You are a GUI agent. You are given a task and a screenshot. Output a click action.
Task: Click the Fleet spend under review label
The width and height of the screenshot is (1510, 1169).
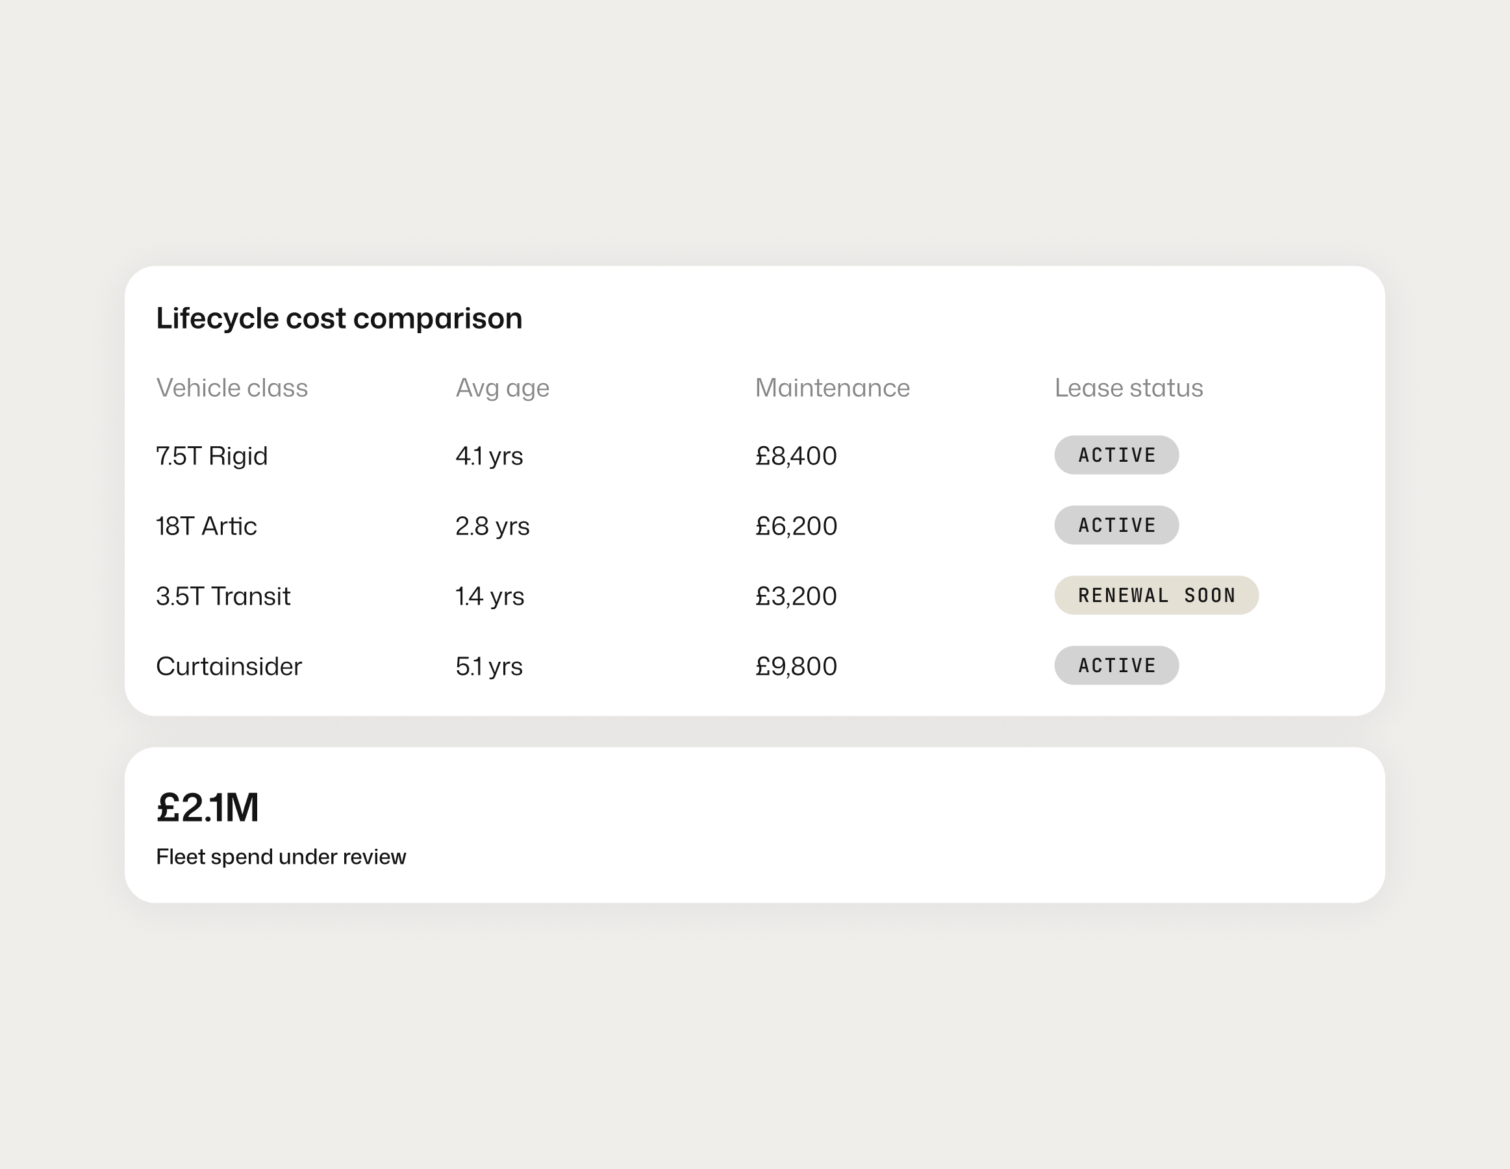click(x=282, y=857)
